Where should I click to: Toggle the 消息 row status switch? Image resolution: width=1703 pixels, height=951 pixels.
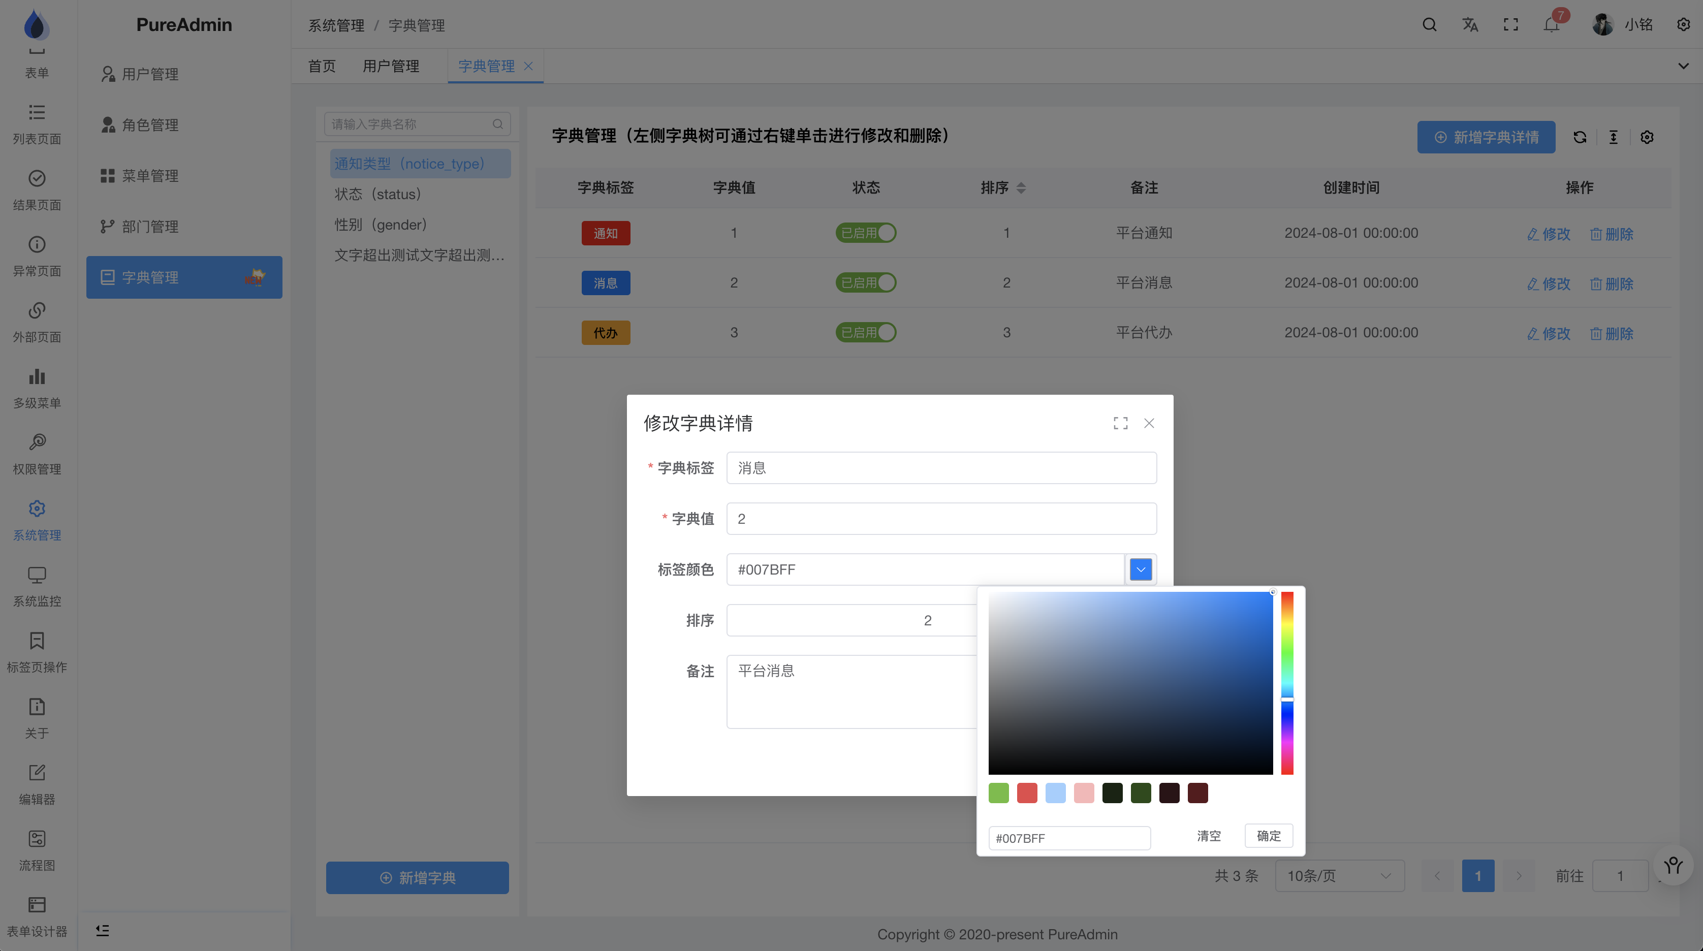tap(865, 282)
